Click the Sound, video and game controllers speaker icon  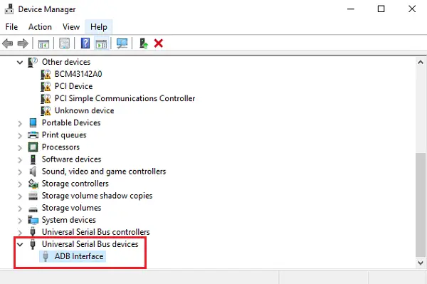[33, 172]
